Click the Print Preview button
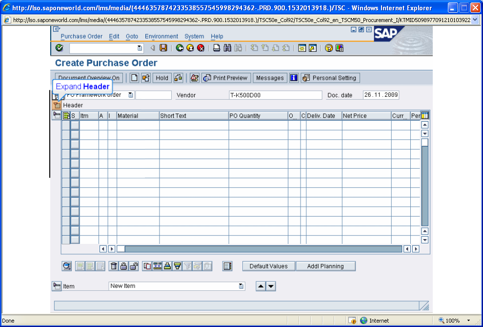 click(x=226, y=78)
